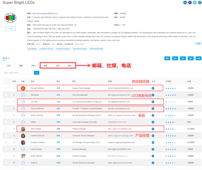The image size is (202, 170).
Task: Open the company Twitter icon at top right
Action: point(195,2)
